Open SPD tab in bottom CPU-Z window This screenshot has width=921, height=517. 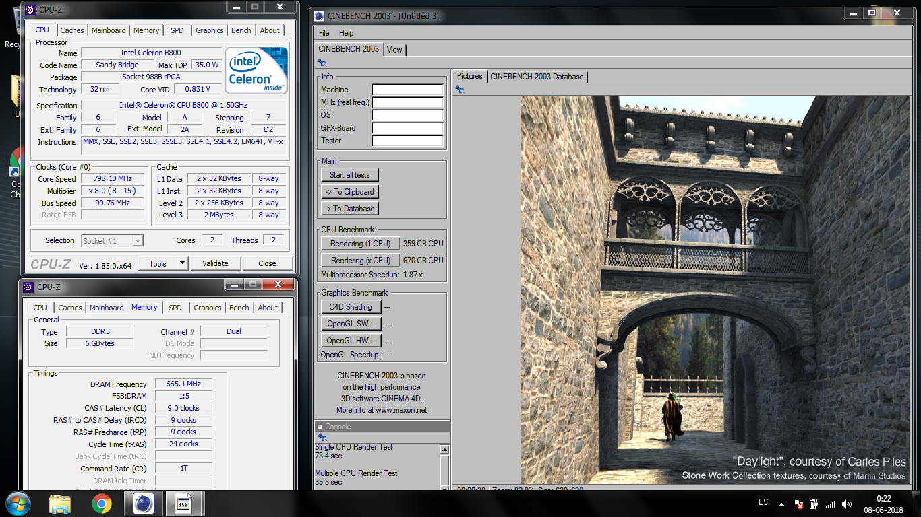175,308
